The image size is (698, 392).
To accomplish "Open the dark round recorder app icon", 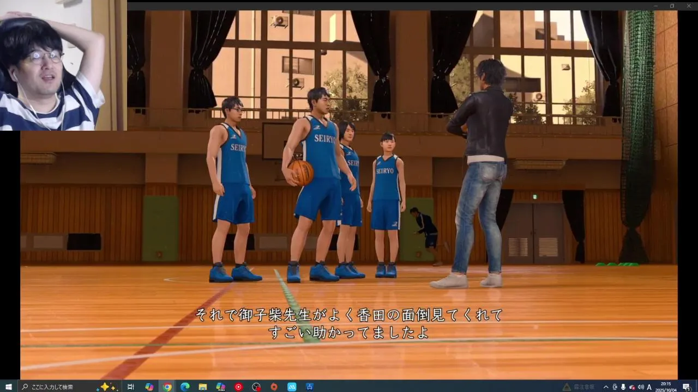I will [x=256, y=387].
